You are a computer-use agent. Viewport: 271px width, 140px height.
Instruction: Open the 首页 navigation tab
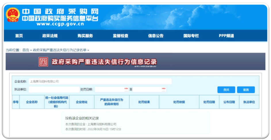[x=19, y=36]
